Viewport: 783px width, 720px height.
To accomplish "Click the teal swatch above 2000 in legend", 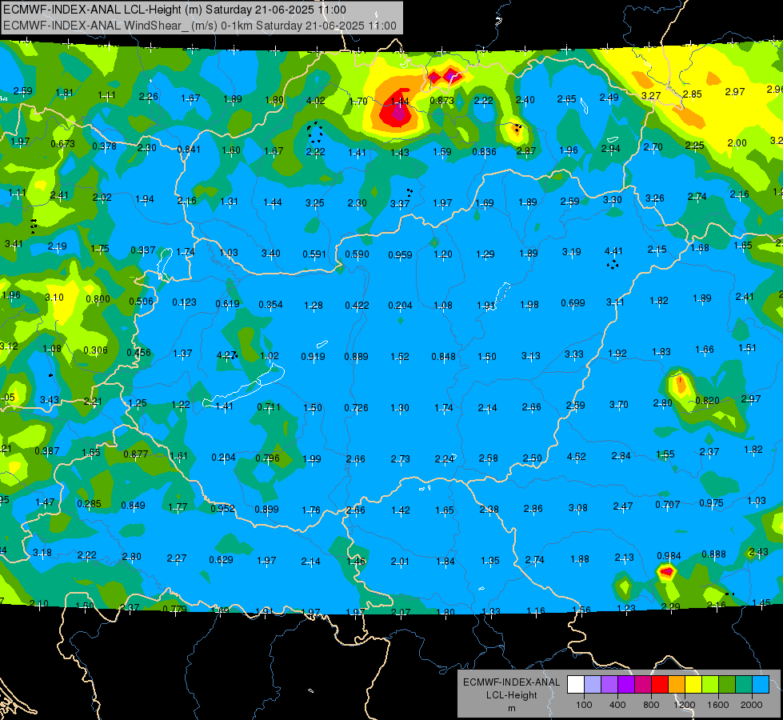I will click(744, 685).
